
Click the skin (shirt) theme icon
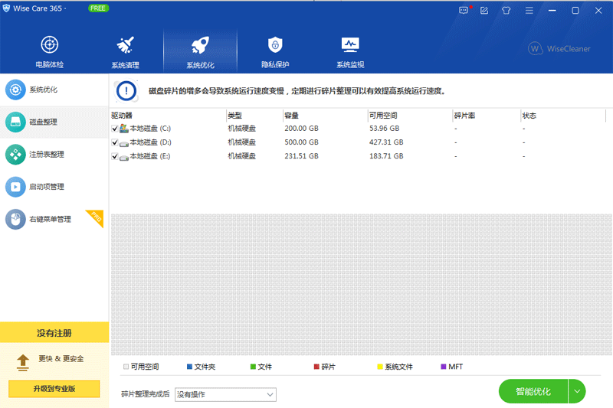pos(506,11)
